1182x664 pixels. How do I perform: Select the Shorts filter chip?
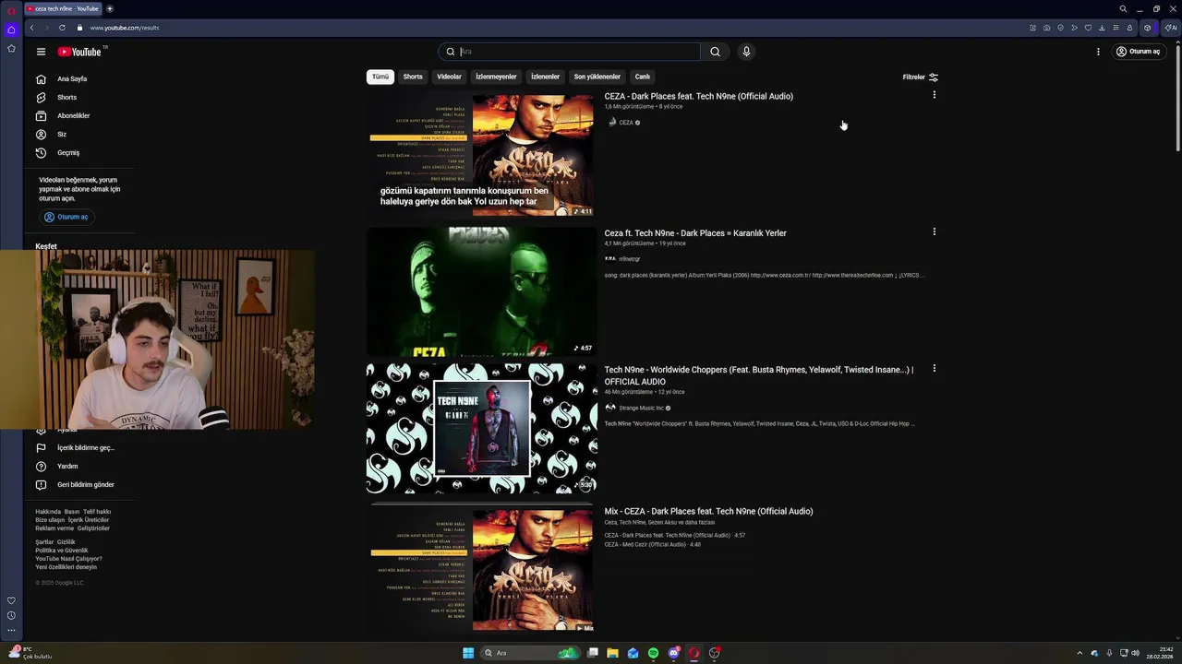pyautogui.click(x=413, y=77)
